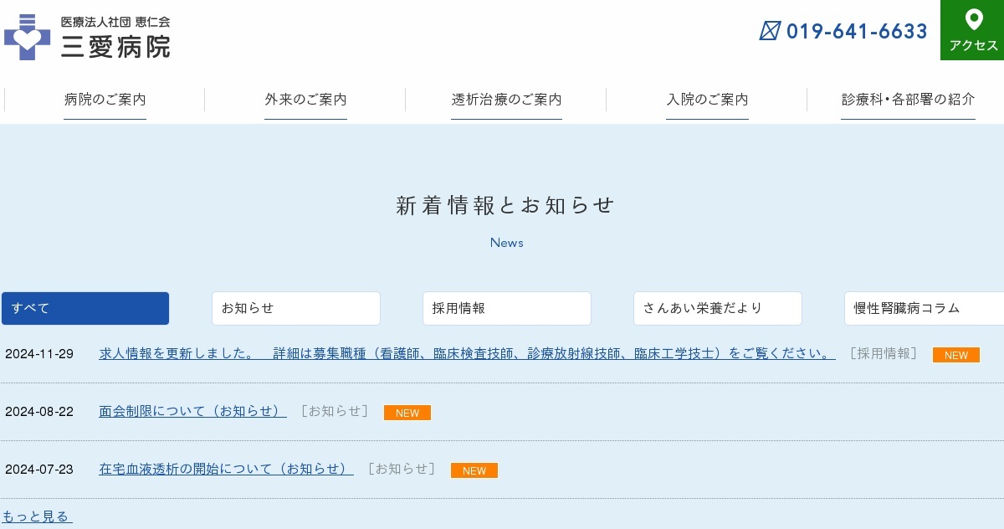Click the News subheading text
The image size is (1004, 529).
(507, 243)
